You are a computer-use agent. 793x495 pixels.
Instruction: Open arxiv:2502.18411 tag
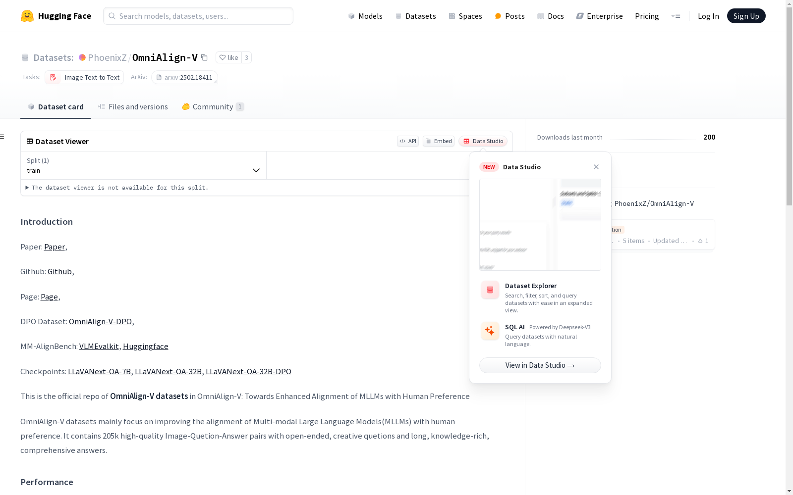[x=184, y=77]
